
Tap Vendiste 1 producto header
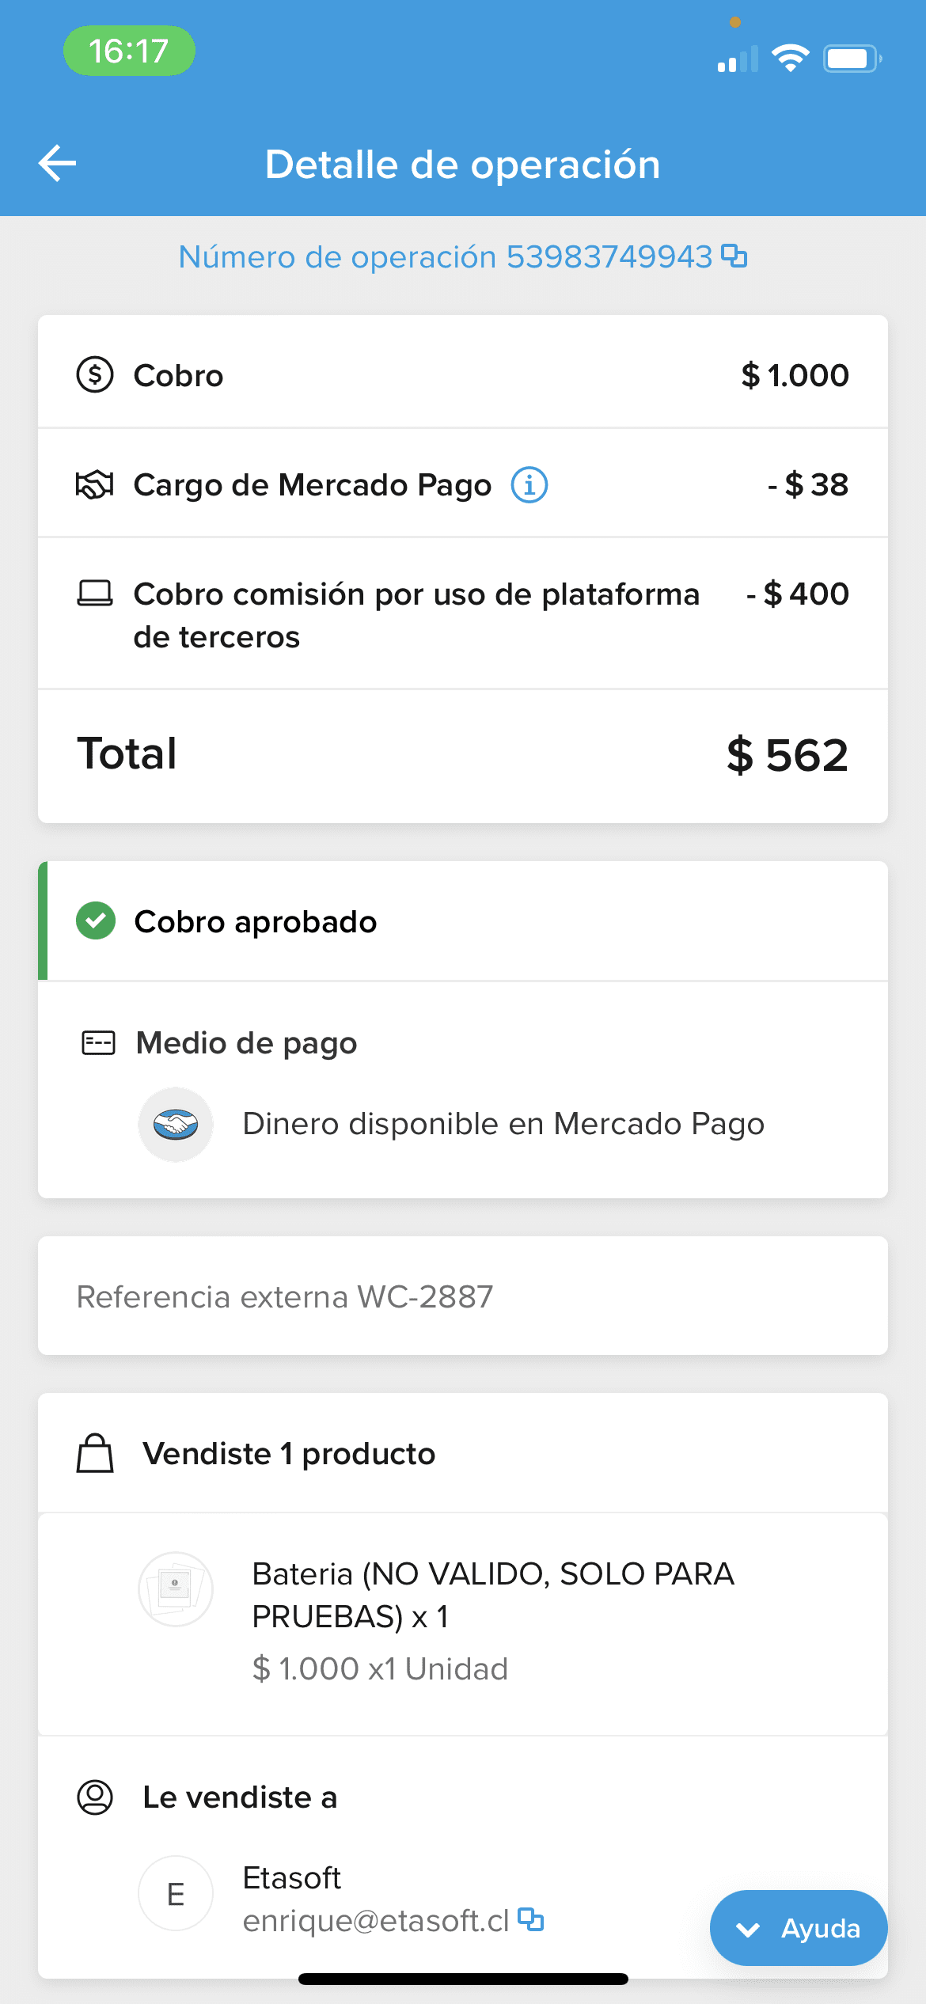pyautogui.click(x=289, y=1454)
